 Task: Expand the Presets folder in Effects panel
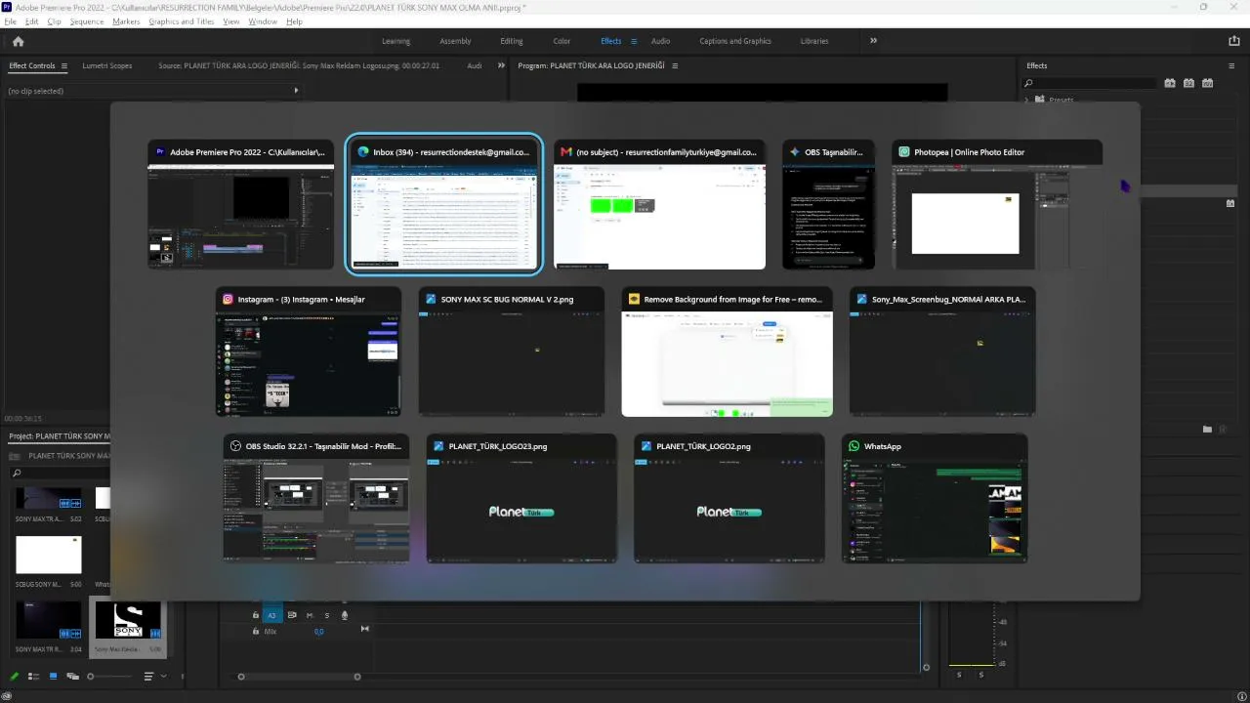pyautogui.click(x=1027, y=99)
